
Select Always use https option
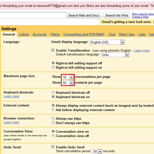pos(53,118)
